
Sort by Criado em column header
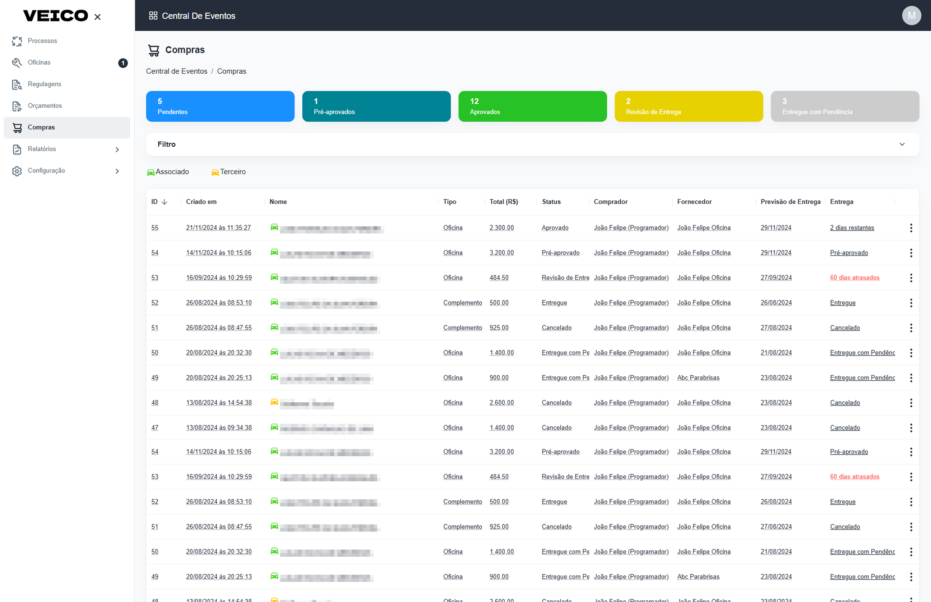point(201,202)
